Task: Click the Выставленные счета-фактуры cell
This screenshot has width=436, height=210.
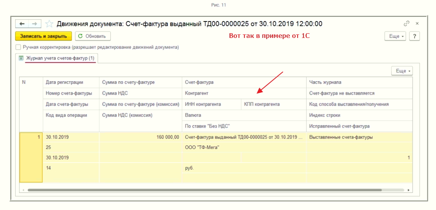Action: click(341, 137)
